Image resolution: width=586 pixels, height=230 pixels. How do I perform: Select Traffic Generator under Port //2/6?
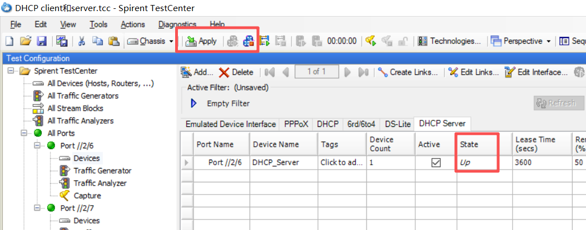click(102, 171)
